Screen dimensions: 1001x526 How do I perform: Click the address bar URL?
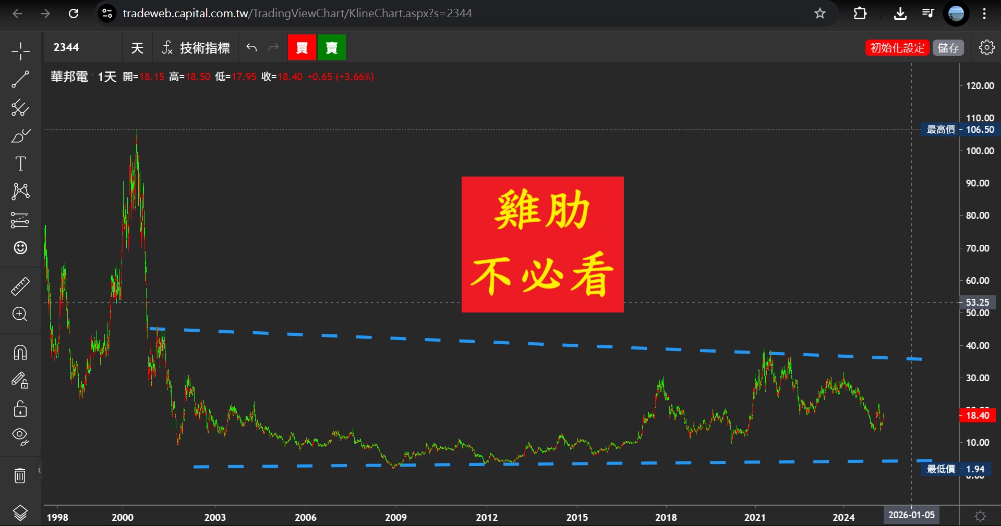[297, 14]
